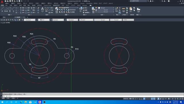Viewport: 184px width, 104px height.
Task: Select the Arc tool in the ribbon
Action: coord(14,9)
